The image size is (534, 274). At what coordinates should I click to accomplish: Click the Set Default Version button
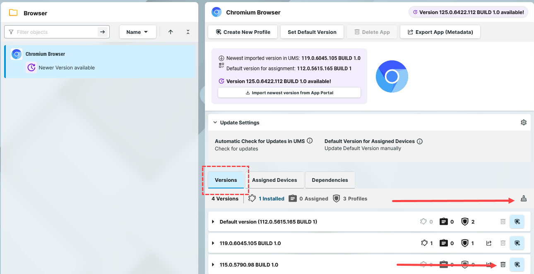[312, 32]
